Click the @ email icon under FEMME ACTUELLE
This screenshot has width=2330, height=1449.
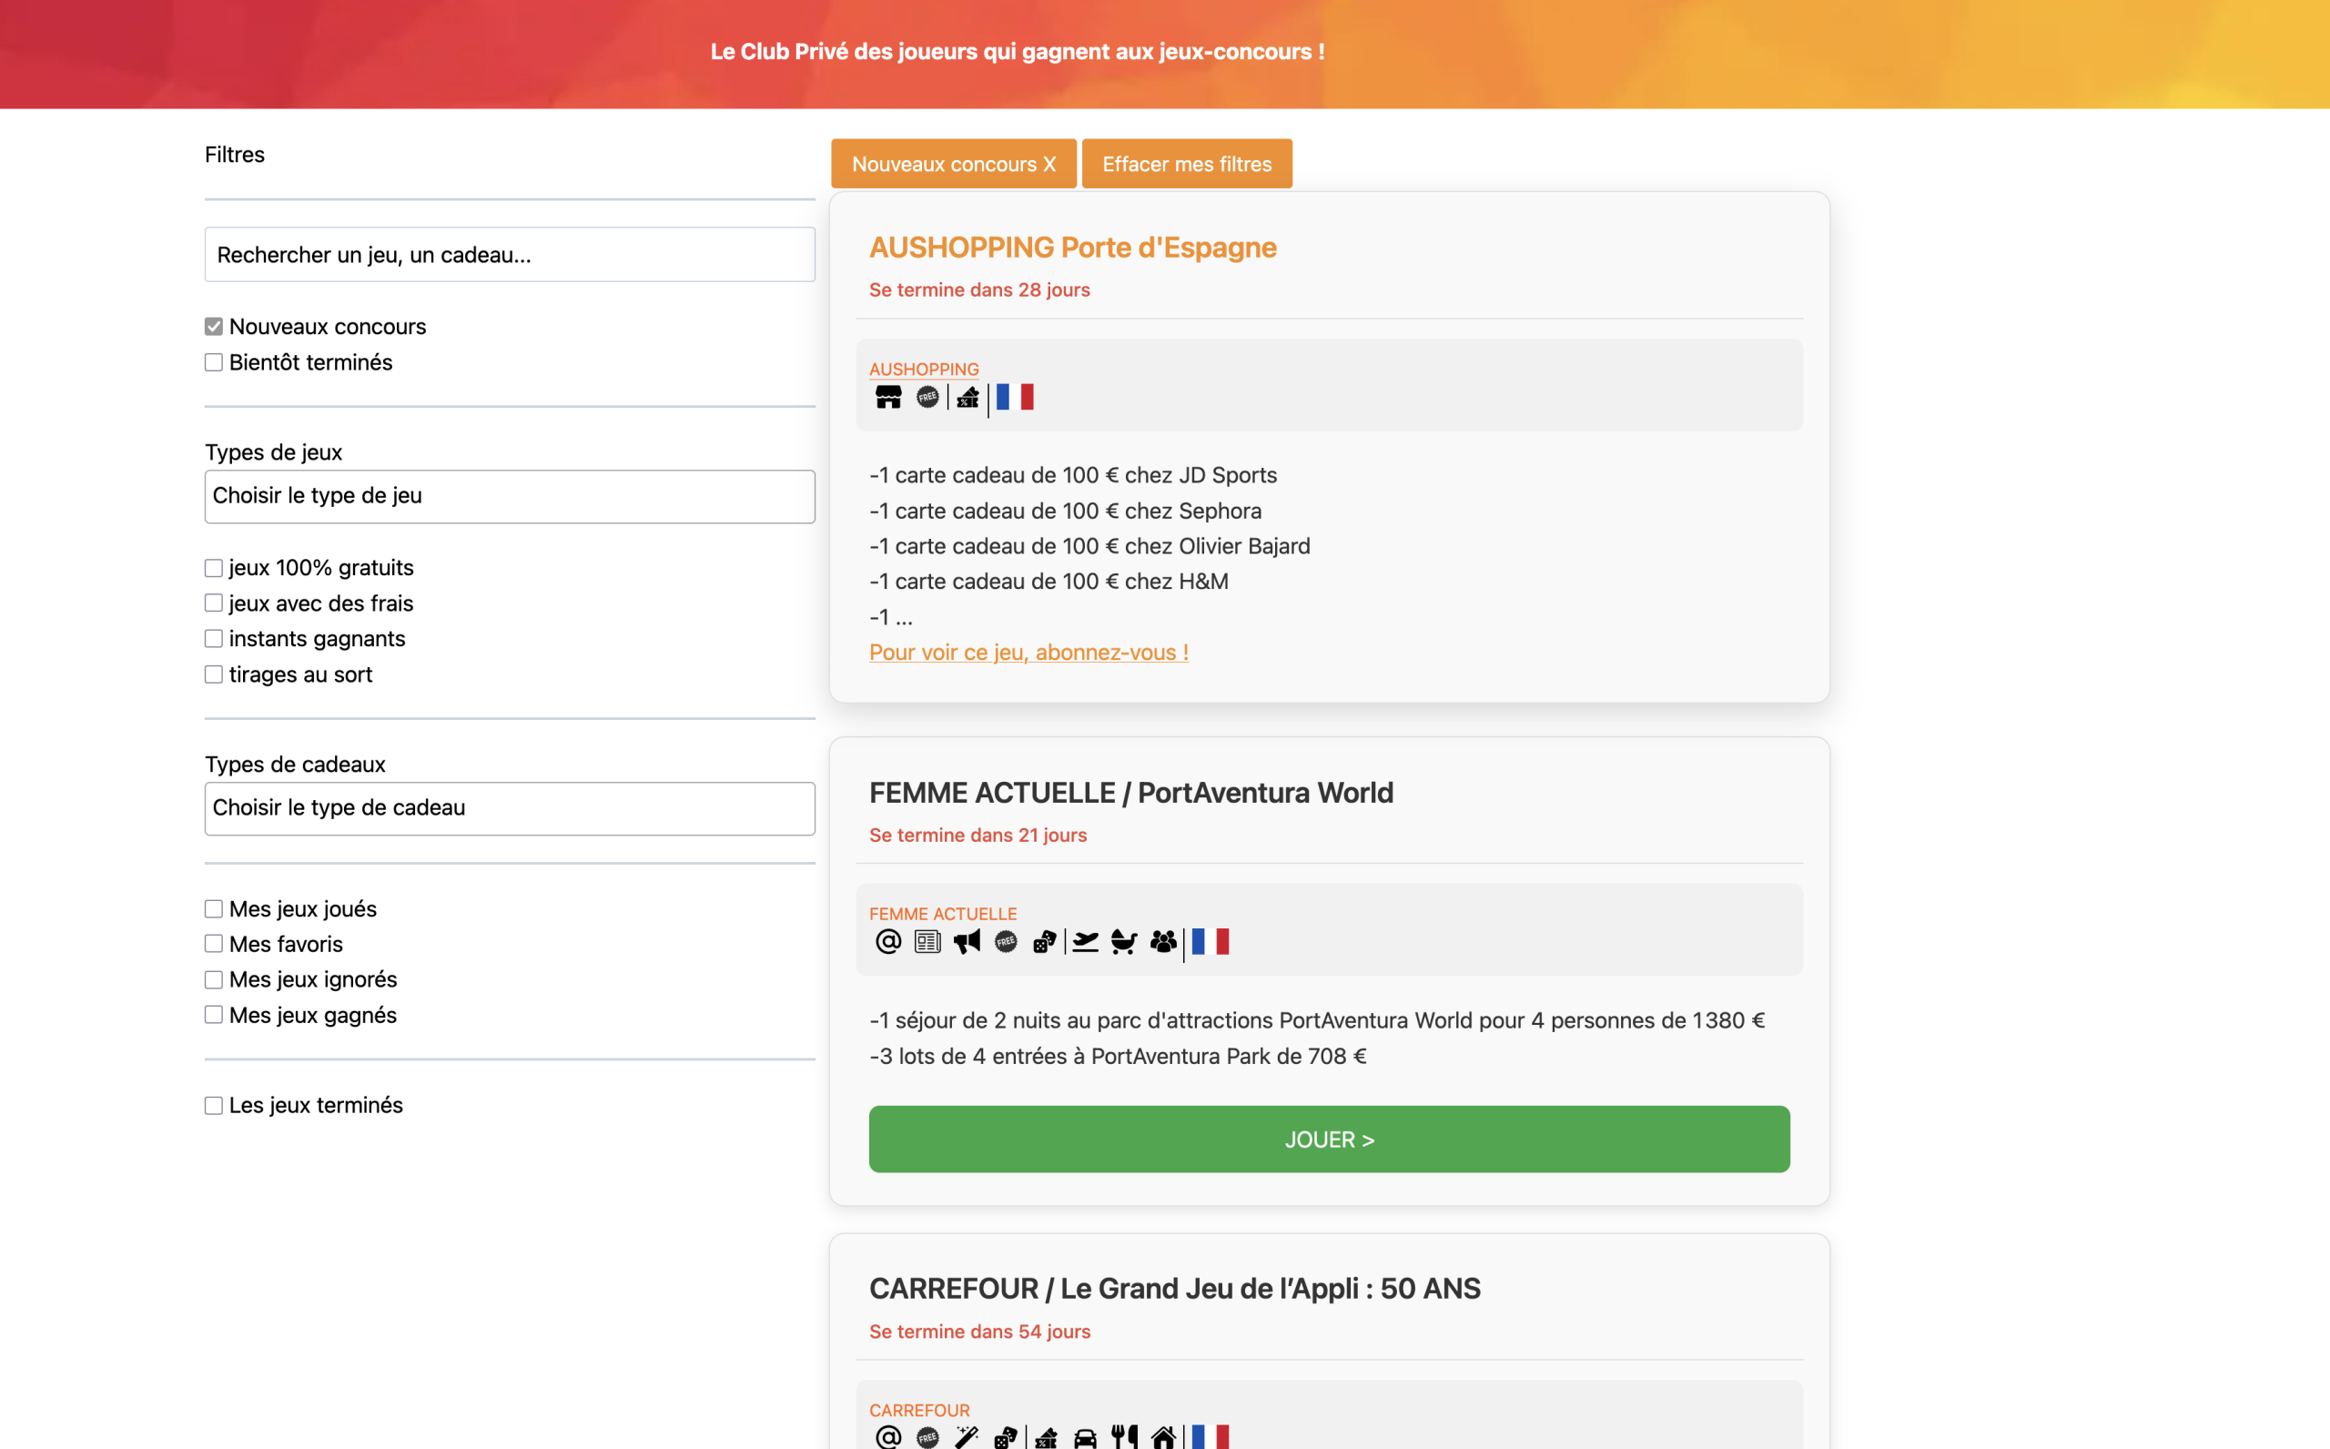pyautogui.click(x=888, y=942)
